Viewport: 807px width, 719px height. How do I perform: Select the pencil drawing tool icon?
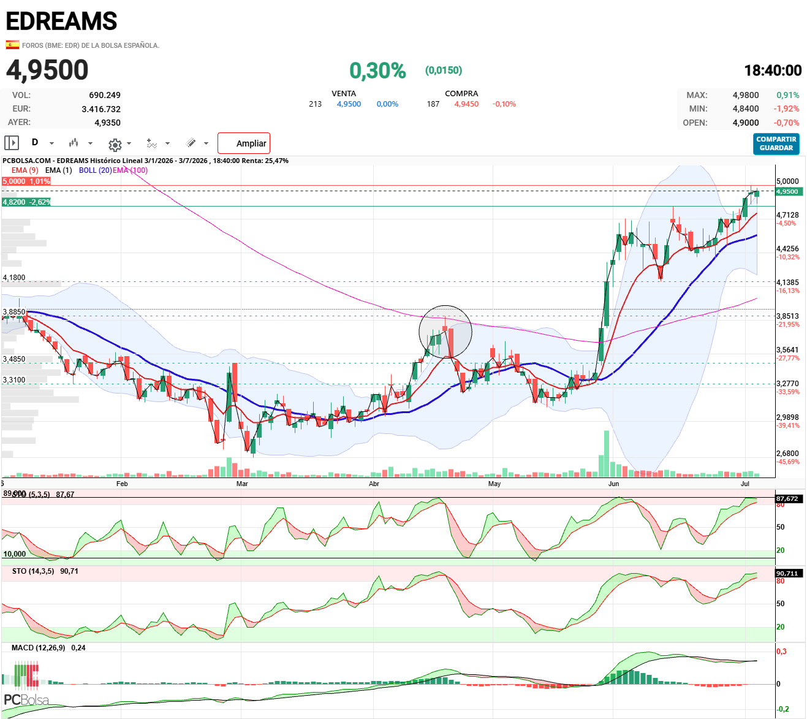tap(191, 143)
